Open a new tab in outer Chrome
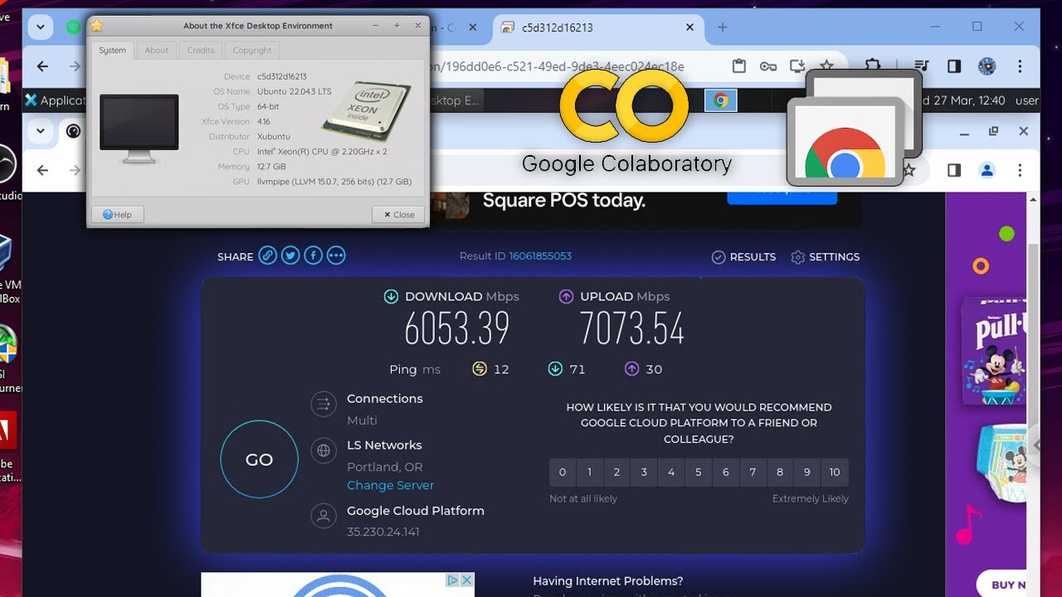Screen dimensions: 1062x597 (x=723, y=27)
